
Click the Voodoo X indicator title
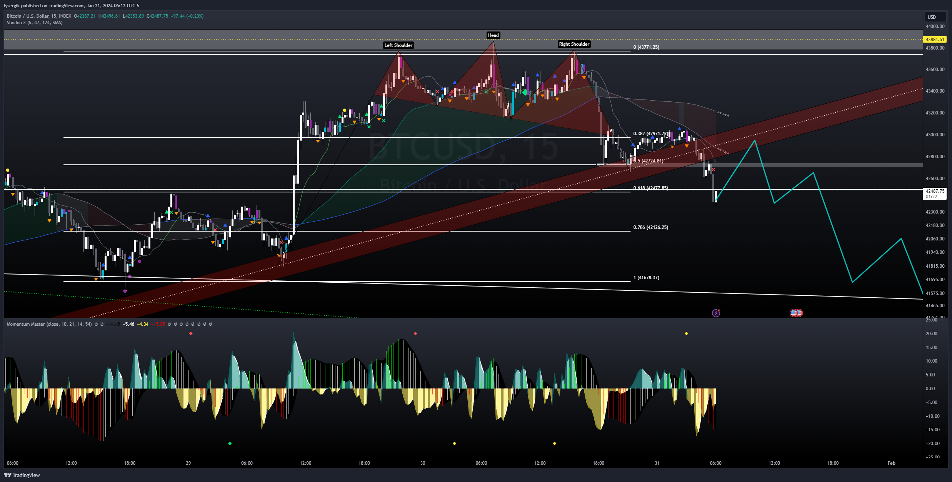35,23
